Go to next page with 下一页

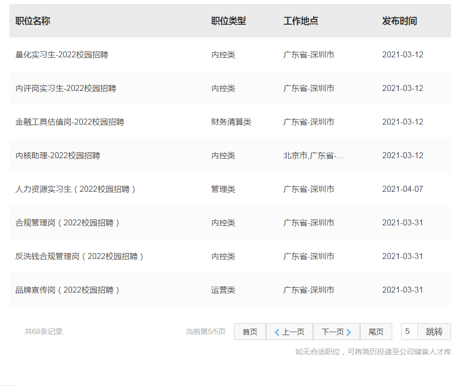[x=336, y=332]
